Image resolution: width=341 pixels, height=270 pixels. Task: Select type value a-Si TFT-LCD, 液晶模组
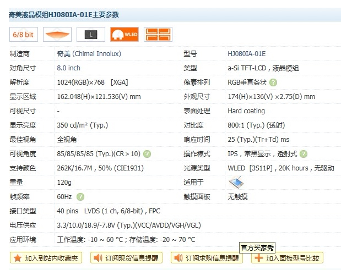click(263, 68)
